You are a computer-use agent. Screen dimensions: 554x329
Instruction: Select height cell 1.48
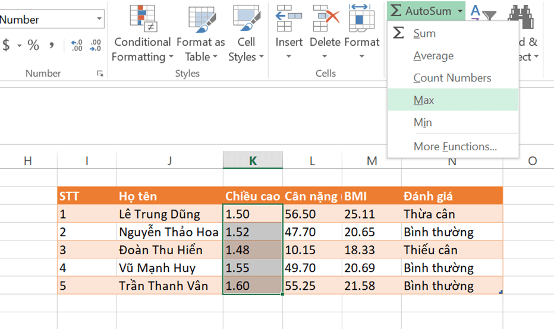(x=253, y=250)
